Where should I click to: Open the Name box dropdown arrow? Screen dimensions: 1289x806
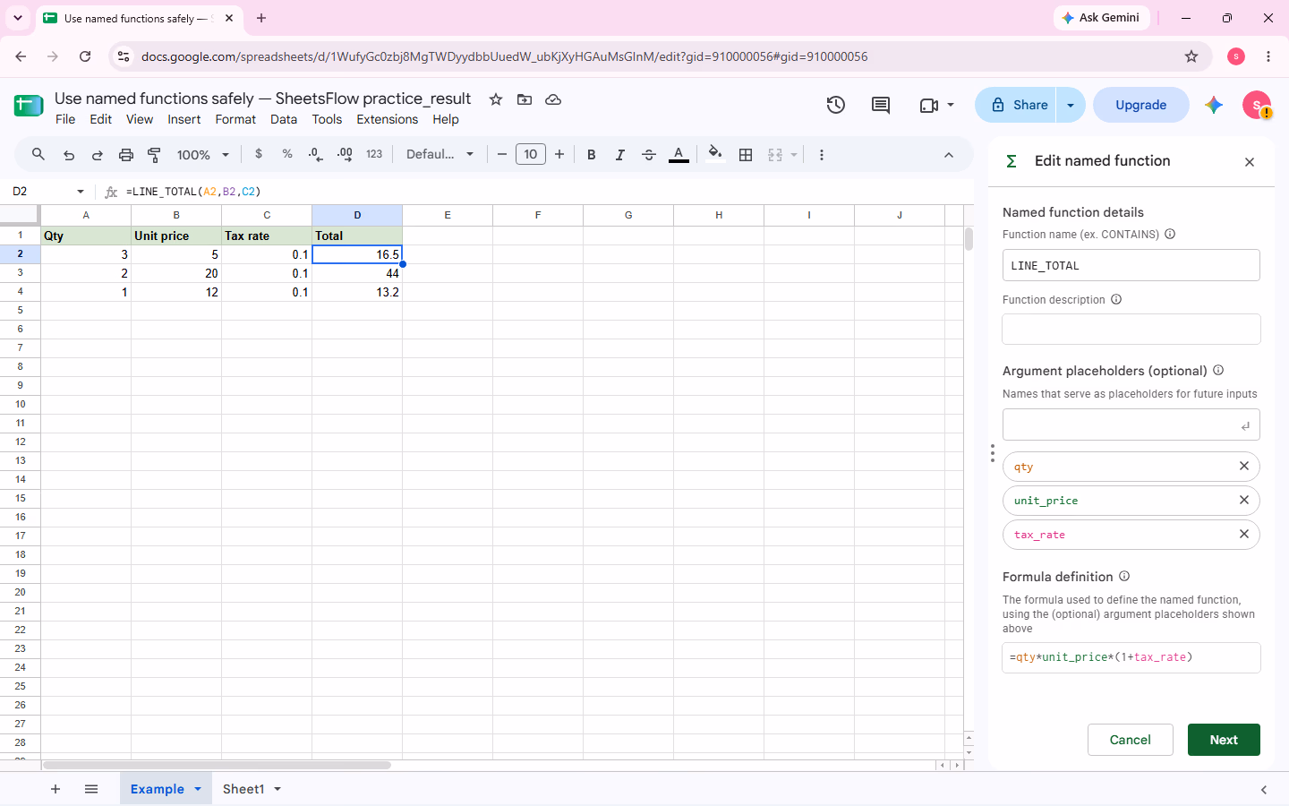coord(81,192)
